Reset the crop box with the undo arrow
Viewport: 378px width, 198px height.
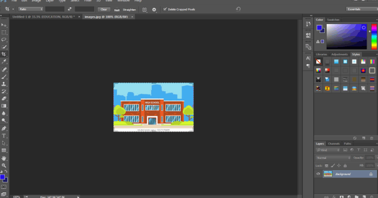238,9
